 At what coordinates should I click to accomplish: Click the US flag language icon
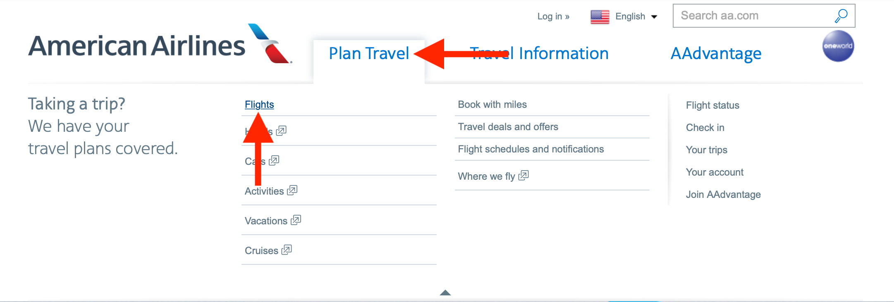[x=600, y=17]
